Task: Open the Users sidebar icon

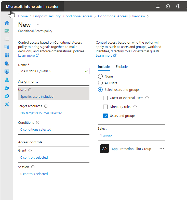Action: point(7,80)
